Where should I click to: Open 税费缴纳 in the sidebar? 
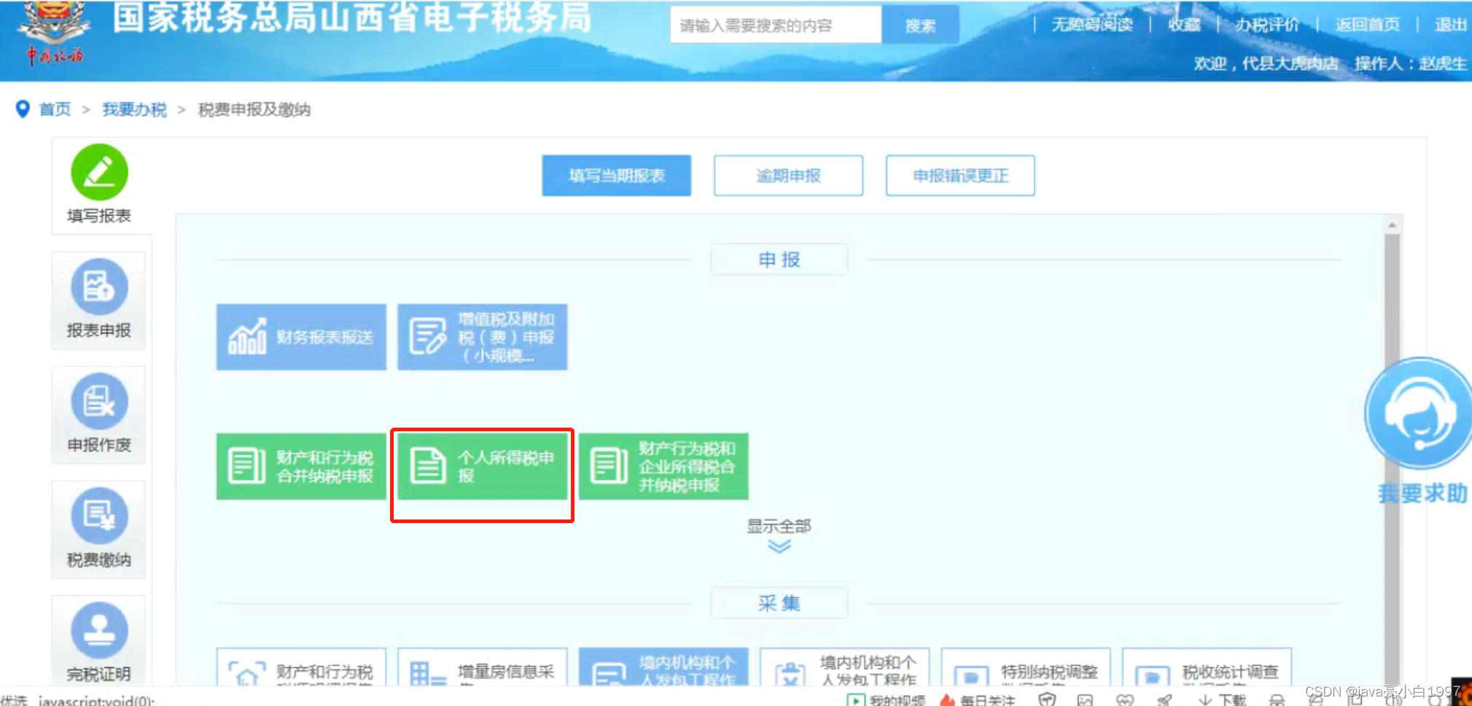[x=98, y=517]
